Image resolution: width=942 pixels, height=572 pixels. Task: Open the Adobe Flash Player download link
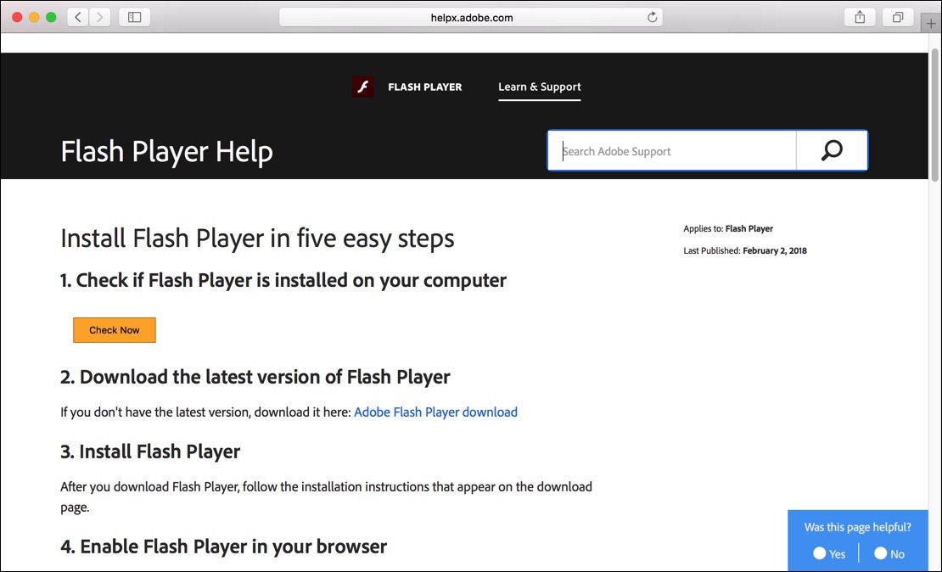pos(435,412)
